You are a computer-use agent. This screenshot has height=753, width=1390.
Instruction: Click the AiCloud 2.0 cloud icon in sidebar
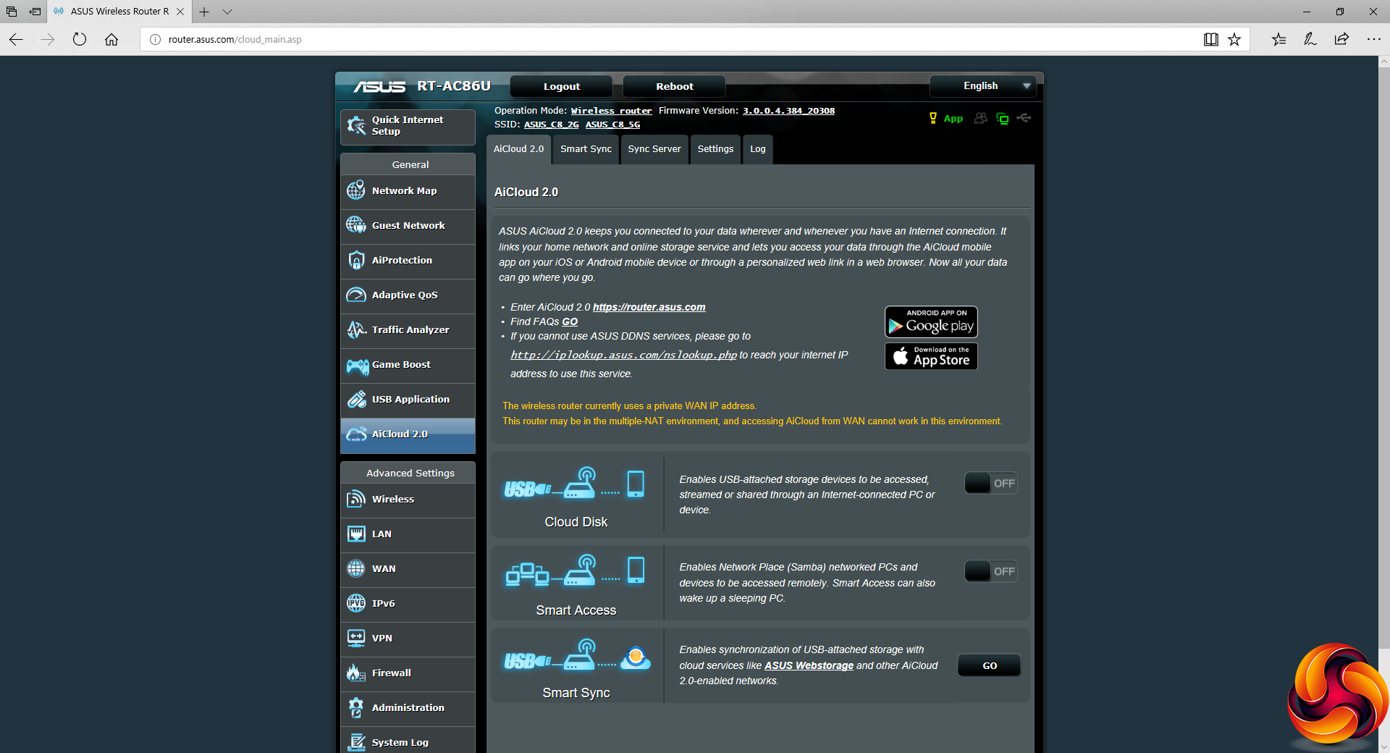(x=356, y=434)
